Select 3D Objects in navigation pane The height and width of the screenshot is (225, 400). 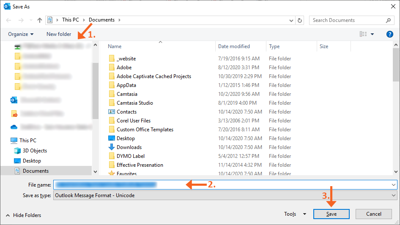pos(35,151)
